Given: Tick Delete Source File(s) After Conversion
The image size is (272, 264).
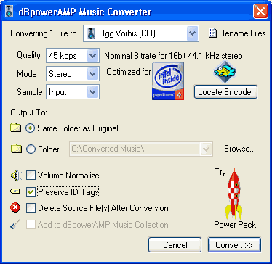Looking at the screenshot, I should pyautogui.click(x=31, y=208).
